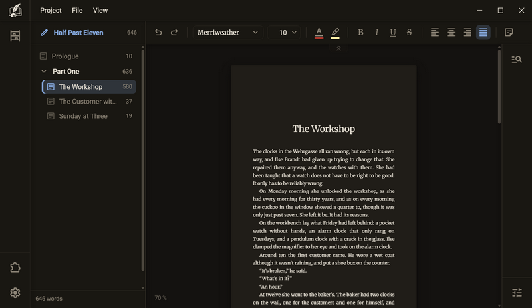The width and height of the screenshot is (532, 308).
Task: Open the notes panel icon
Action: [509, 32]
